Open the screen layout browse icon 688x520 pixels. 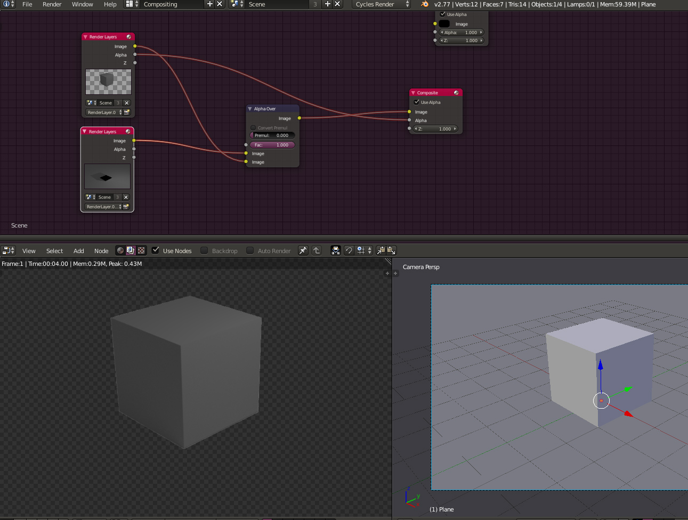tap(132, 4)
